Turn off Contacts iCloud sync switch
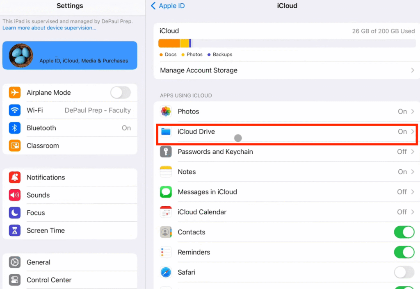Image resolution: width=420 pixels, height=289 pixels. [404, 232]
